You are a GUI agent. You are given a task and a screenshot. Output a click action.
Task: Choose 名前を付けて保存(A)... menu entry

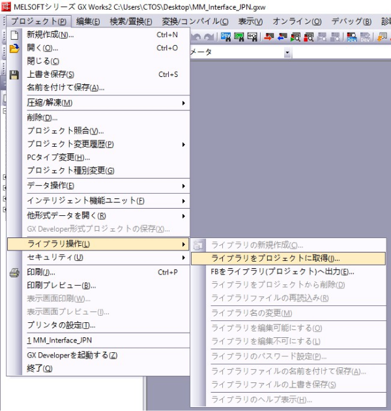(x=98, y=88)
